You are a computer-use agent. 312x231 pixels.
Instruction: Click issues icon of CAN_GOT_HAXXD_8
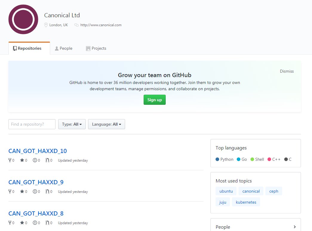pos(35,223)
